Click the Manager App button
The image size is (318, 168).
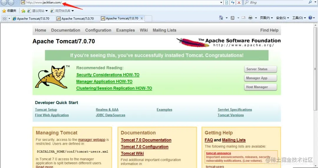click(260, 78)
